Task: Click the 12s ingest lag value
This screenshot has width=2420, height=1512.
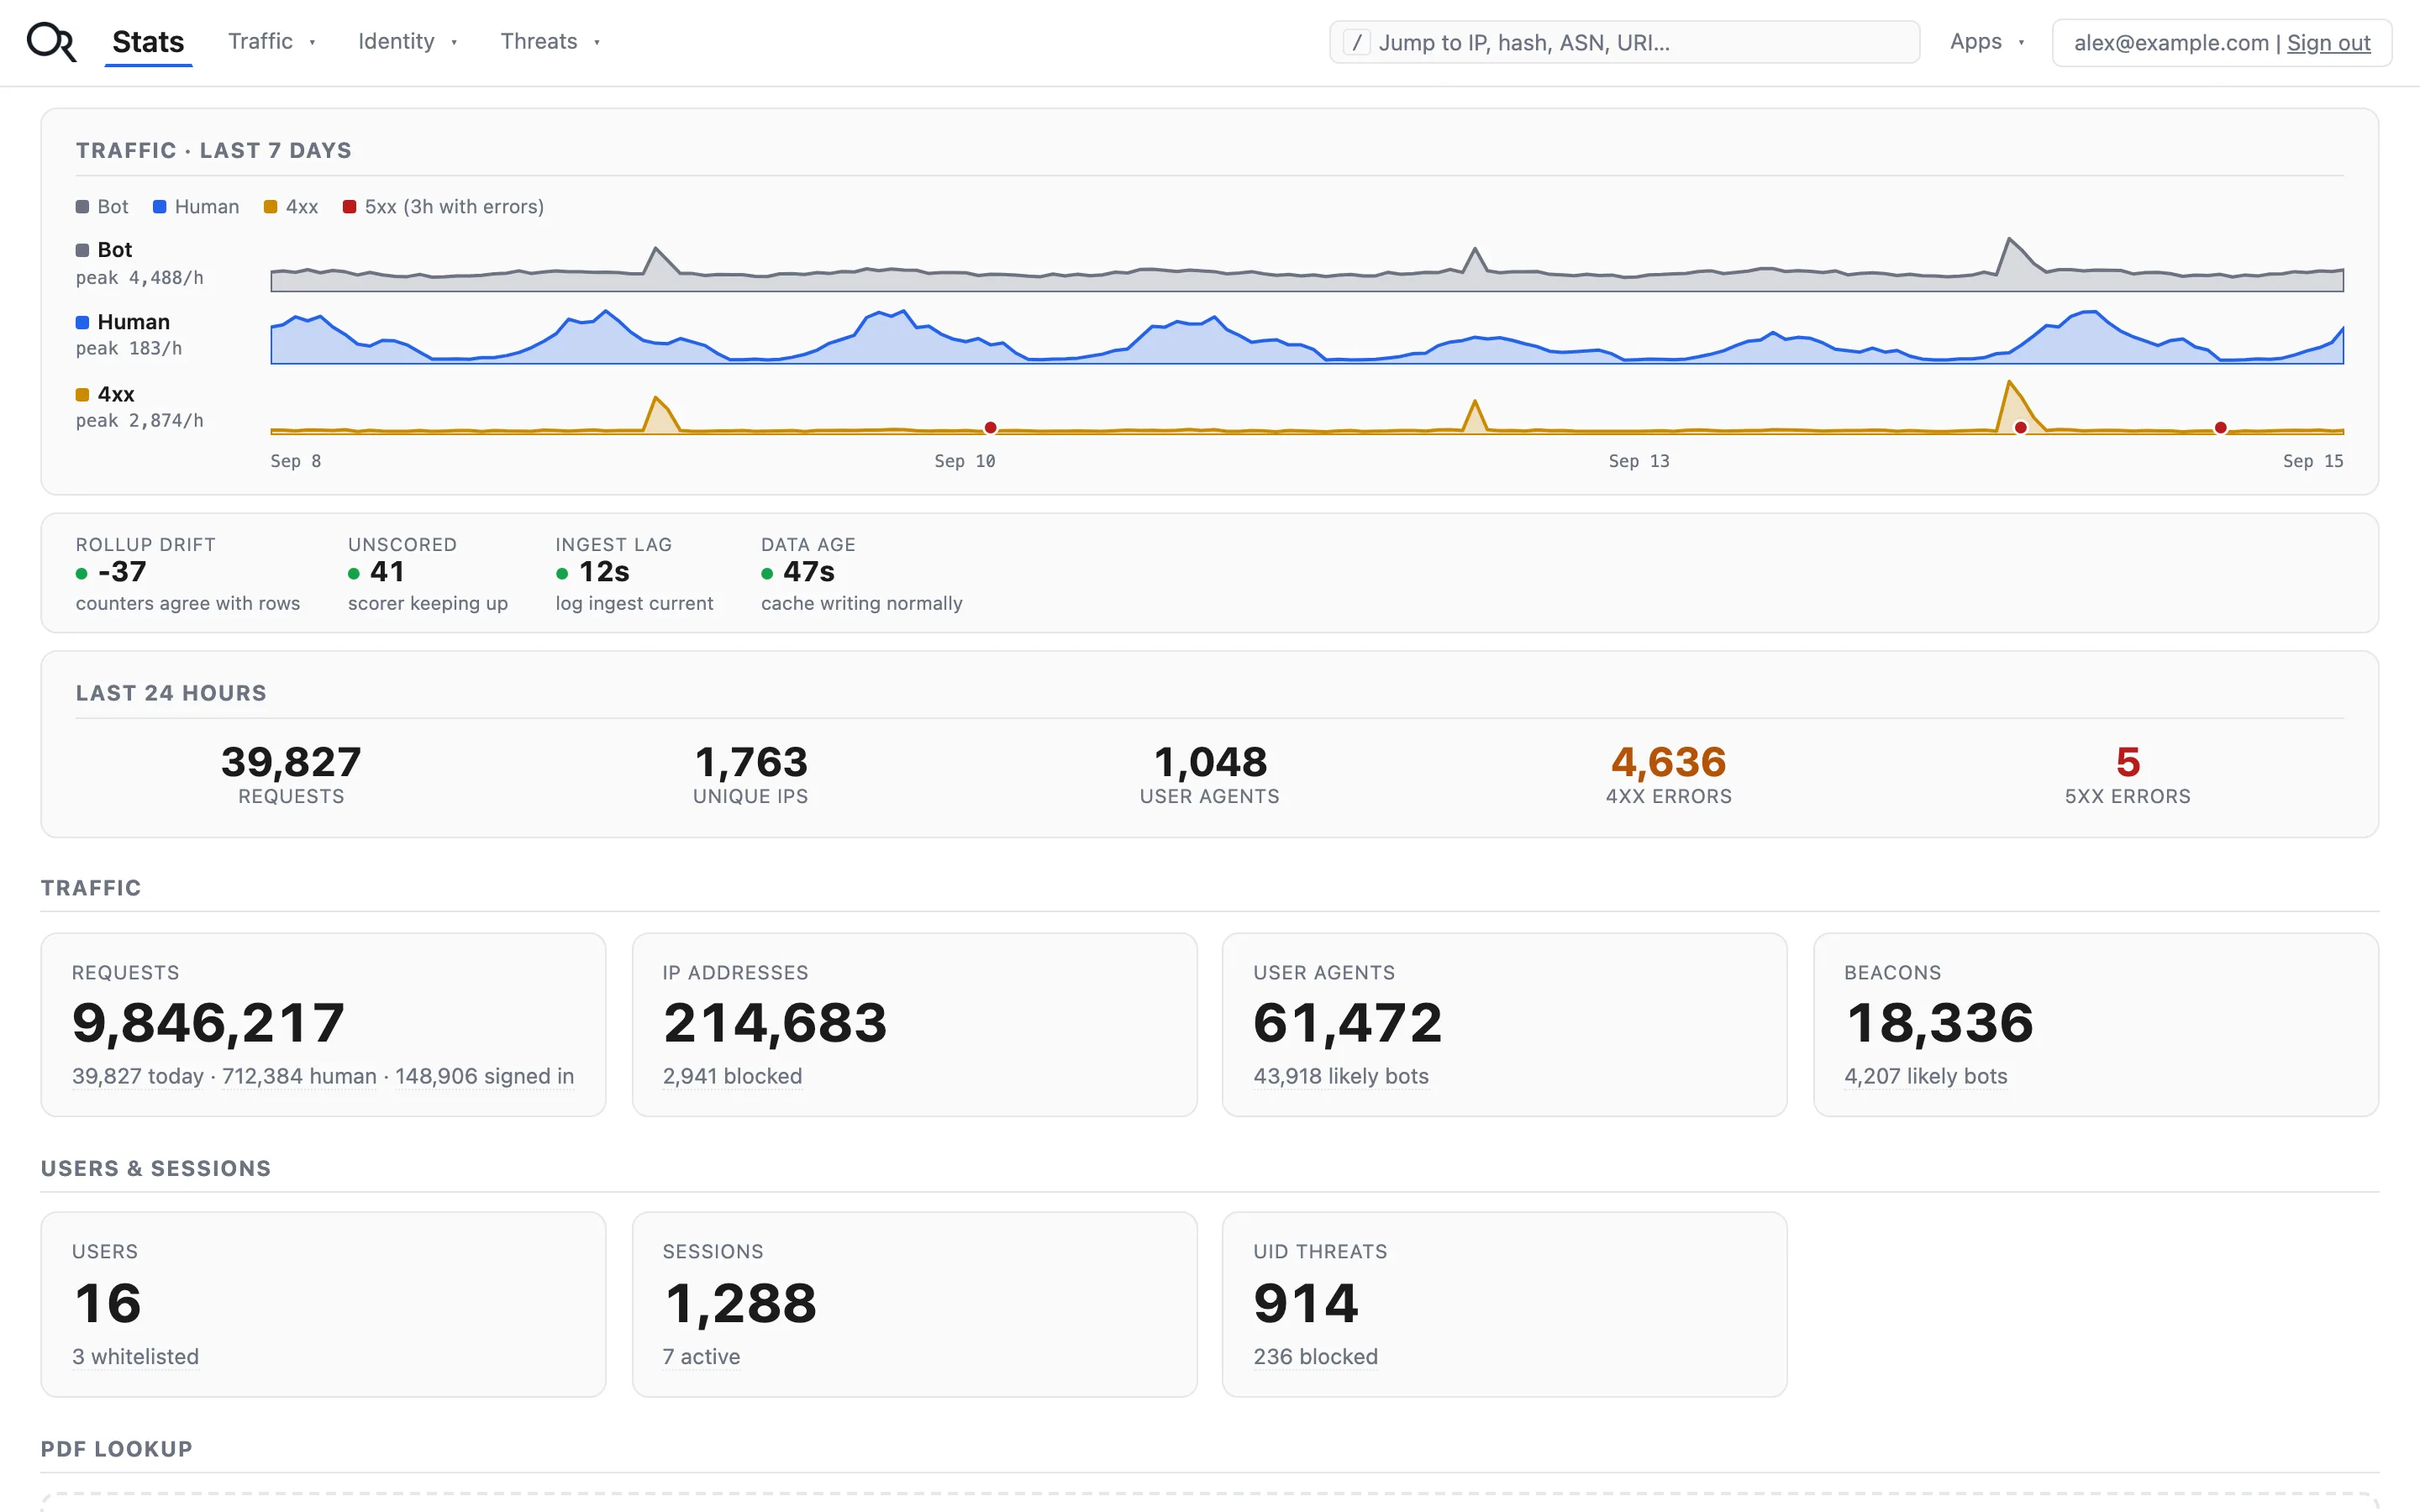Action: click(604, 572)
